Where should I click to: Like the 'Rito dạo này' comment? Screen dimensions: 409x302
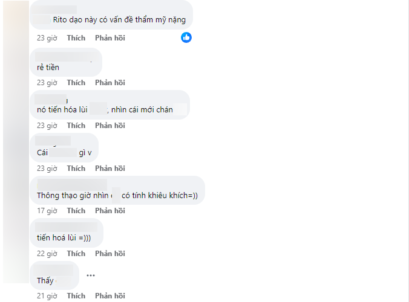coord(76,38)
